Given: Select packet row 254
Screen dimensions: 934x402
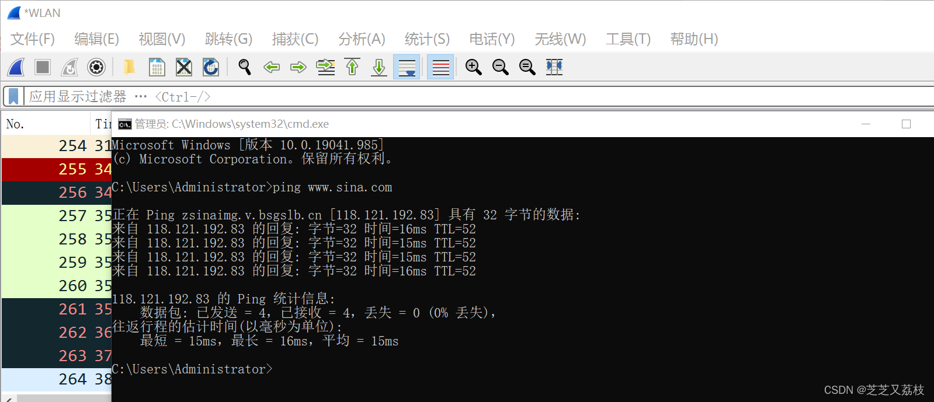Looking at the screenshot, I should [57, 146].
